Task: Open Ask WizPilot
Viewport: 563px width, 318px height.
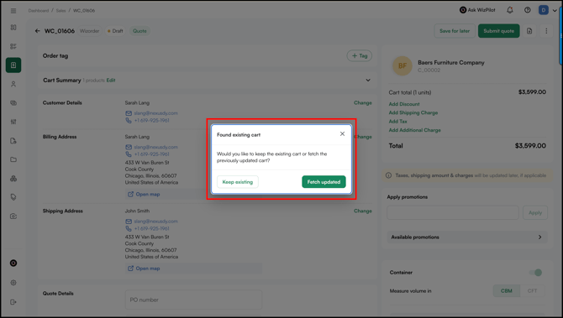Action: (x=477, y=10)
